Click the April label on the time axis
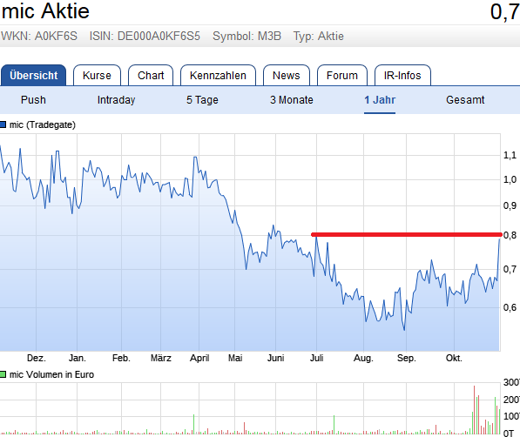 [x=199, y=358]
